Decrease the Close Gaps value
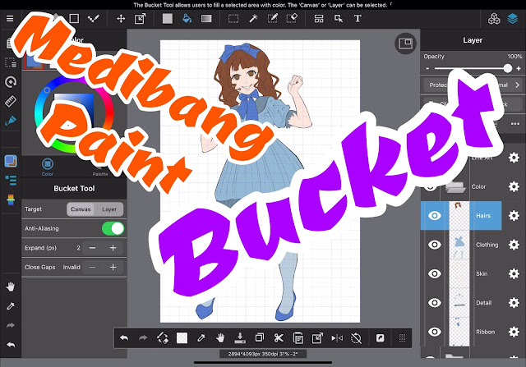 click(x=93, y=267)
